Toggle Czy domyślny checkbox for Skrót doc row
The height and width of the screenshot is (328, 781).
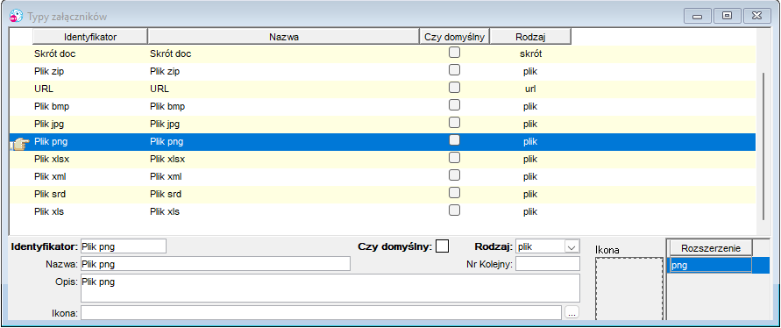coord(454,53)
